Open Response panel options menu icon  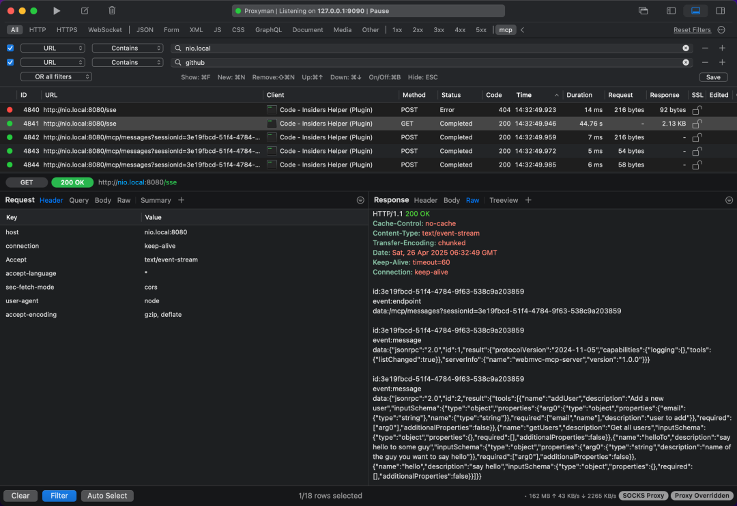(x=729, y=200)
